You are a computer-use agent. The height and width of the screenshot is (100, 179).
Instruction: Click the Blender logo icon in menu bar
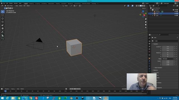2,3
